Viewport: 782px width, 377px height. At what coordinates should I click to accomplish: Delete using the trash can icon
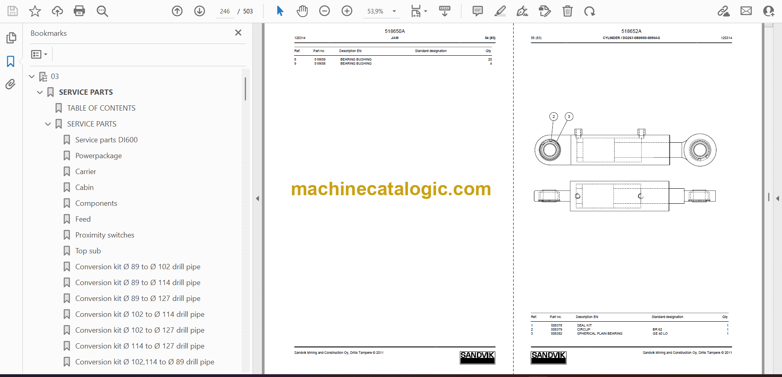click(x=567, y=11)
